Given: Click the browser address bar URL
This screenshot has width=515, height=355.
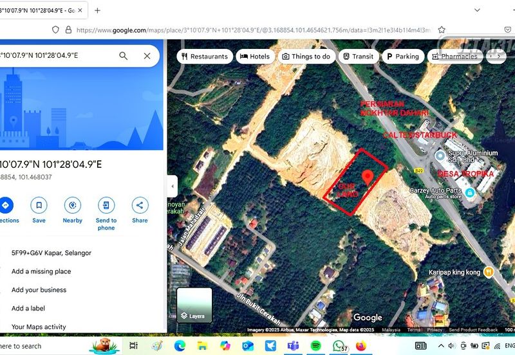Looking at the screenshot, I should pos(251,30).
